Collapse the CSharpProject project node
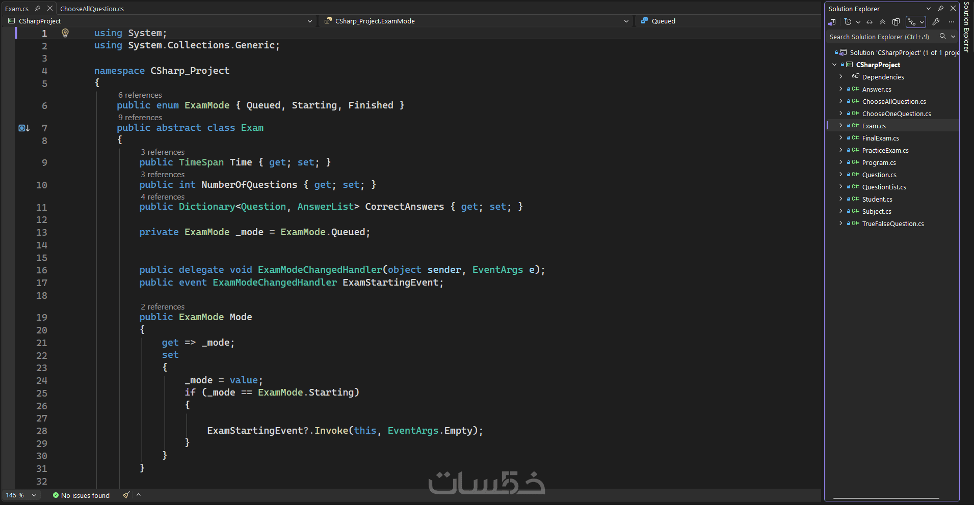 tap(834, 65)
